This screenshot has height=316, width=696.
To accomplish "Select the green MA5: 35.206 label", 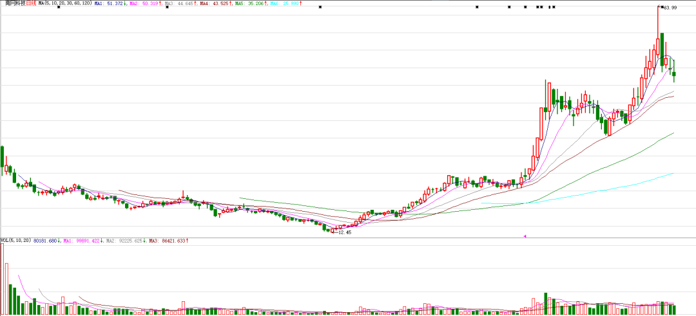I will pyautogui.click(x=251, y=3).
